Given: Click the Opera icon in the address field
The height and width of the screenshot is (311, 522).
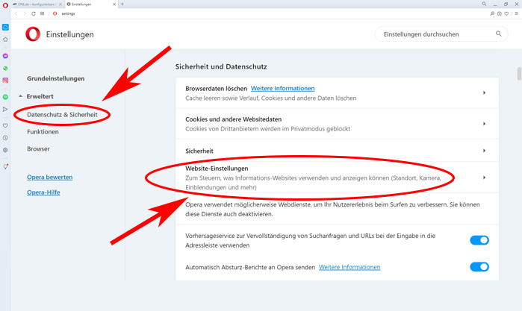Looking at the screenshot, I should 55,13.
